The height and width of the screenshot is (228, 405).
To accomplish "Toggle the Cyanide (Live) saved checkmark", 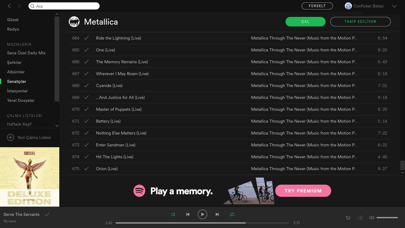I will (87, 85).
